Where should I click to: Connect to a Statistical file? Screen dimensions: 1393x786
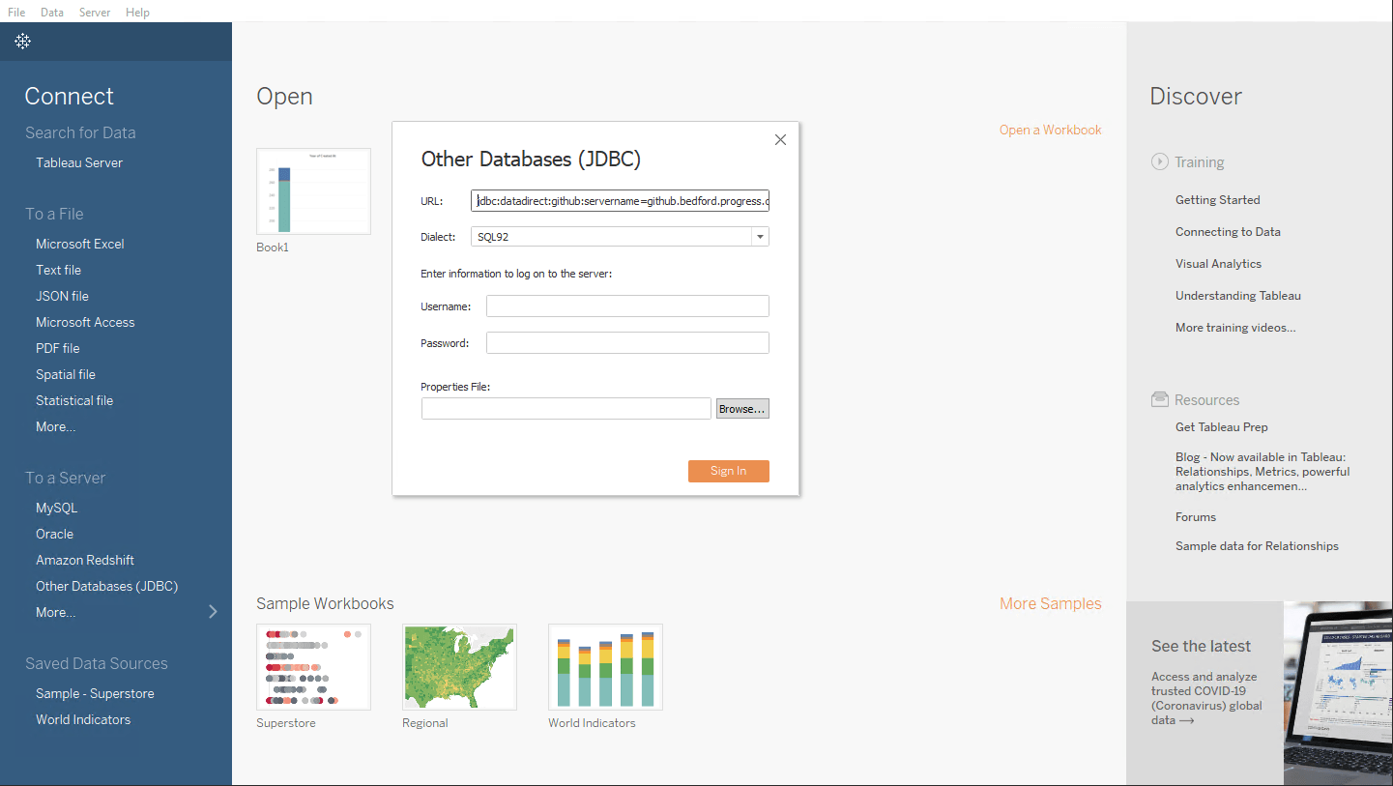pos(74,400)
